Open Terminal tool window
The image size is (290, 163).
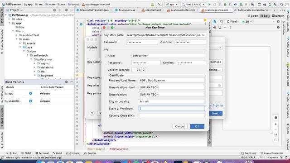click(42, 153)
